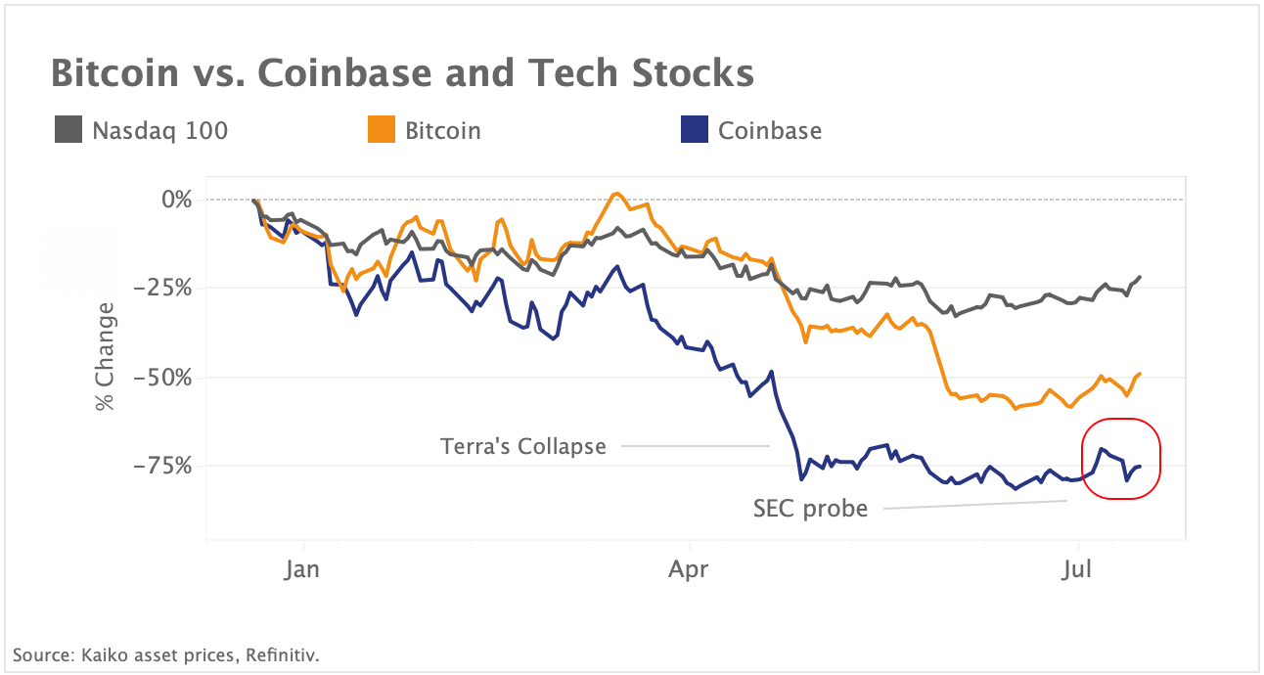Toggle the Coinbase legend label
Image resolution: width=1264 pixels, height=675 pixels.
769,130
